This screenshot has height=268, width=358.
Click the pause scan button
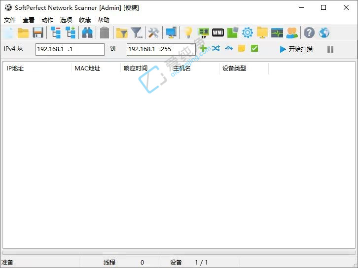tap(330, 49)
